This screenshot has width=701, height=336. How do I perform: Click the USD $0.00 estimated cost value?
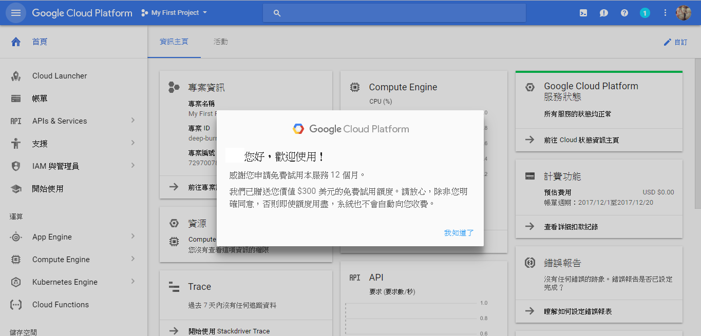click(658, 192)
